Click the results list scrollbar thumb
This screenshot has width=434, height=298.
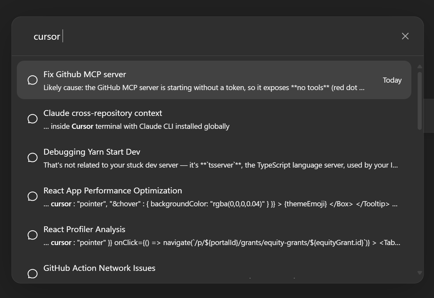pos(419,100)
